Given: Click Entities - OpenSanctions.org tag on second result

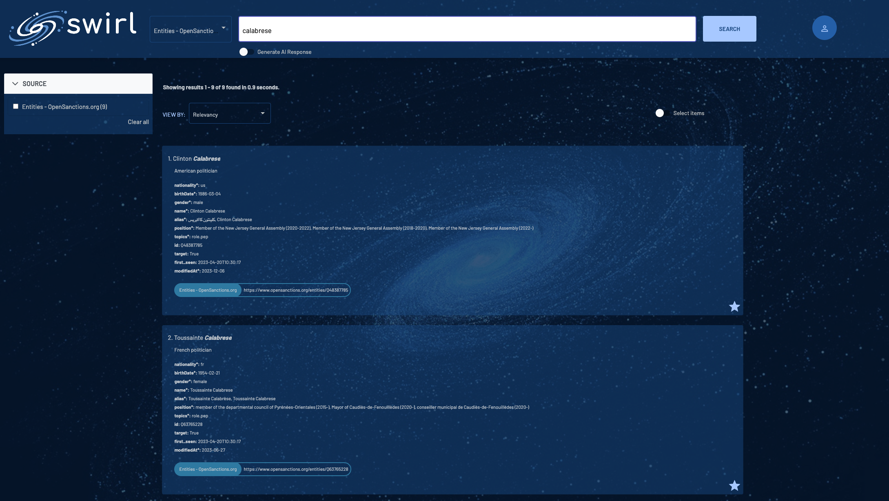Looking at the screenshot, I should point(208,469).
